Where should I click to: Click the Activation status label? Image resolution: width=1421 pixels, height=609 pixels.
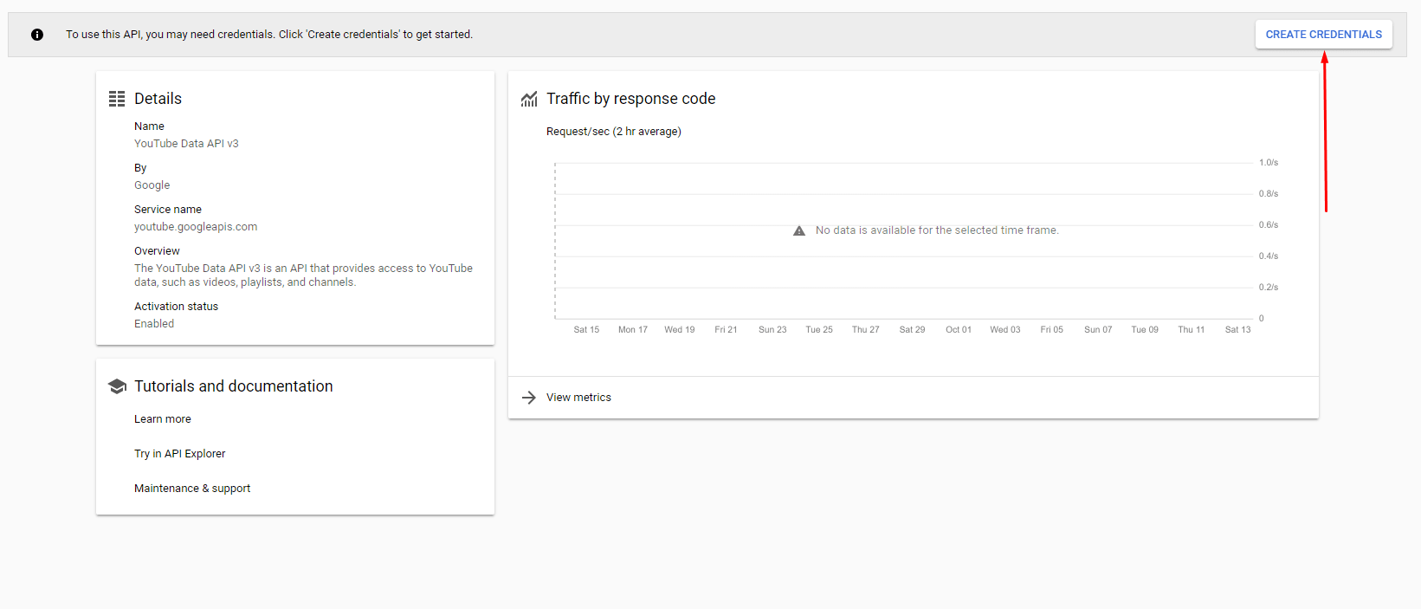tap(176, 307)
